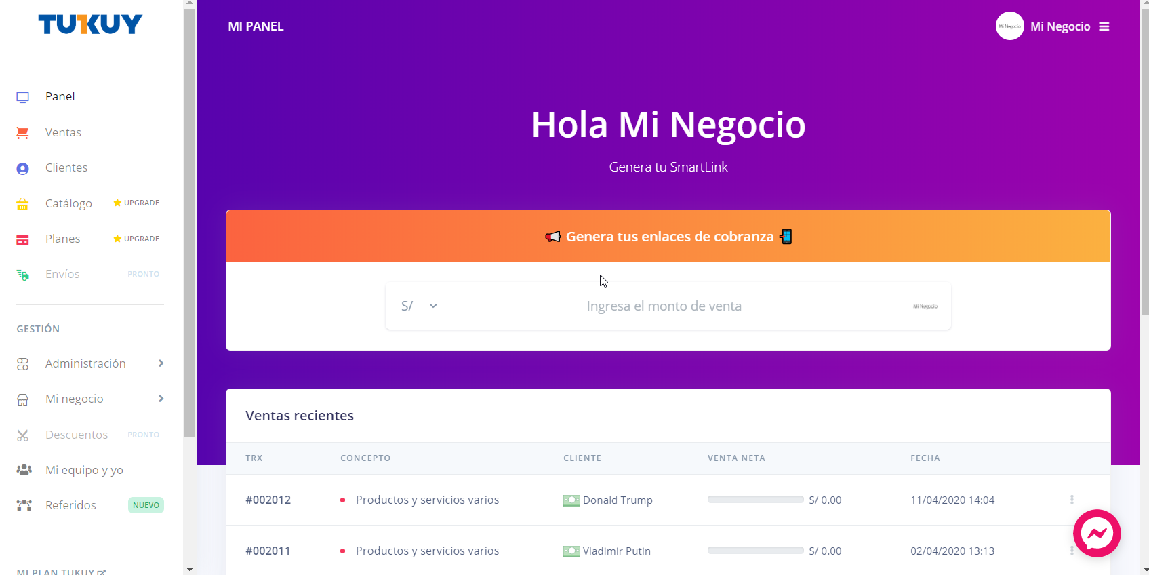
Task: Click the TUKUY logo link
Action: pyautogui.click(x=90, y=24)
